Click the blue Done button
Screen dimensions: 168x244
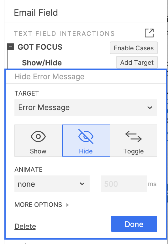[x=134, y=224]
